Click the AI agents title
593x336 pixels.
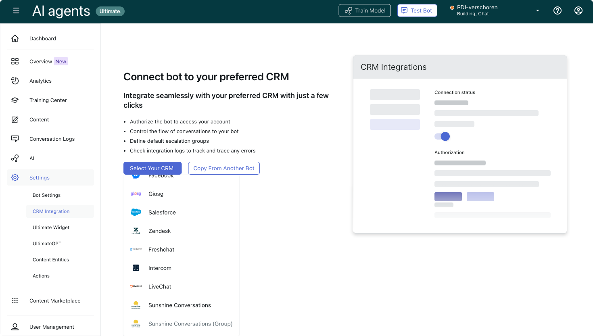61,11
